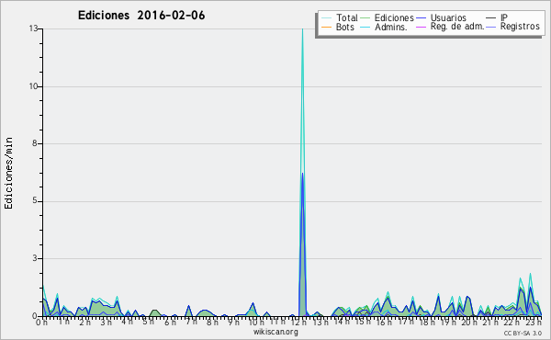Screen dimensions: 551x340
Task: Click the magenta line sample beside Reg. de adm.
Action: point(421,27)
